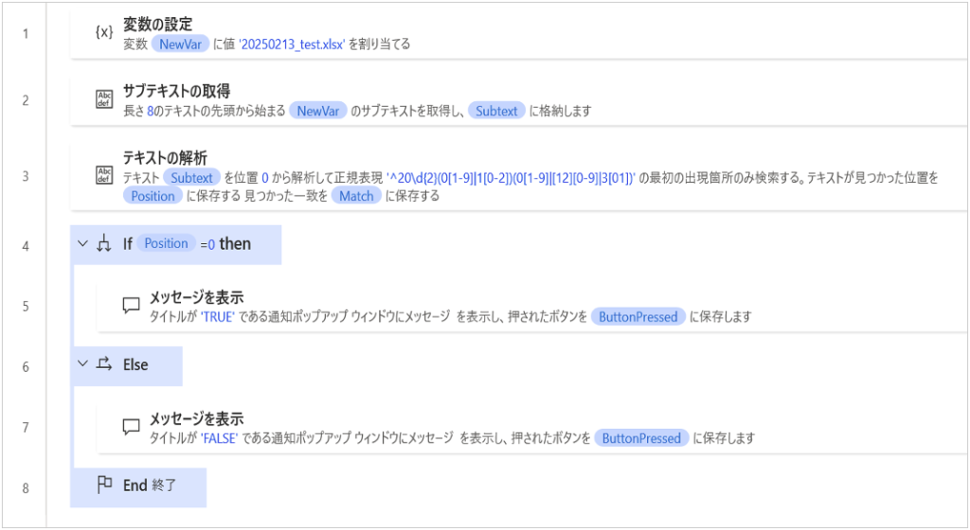Viewport: 970px width, 530px height.
Task: Click the {x} icon of the Set variable action
Action: [104, 33]
